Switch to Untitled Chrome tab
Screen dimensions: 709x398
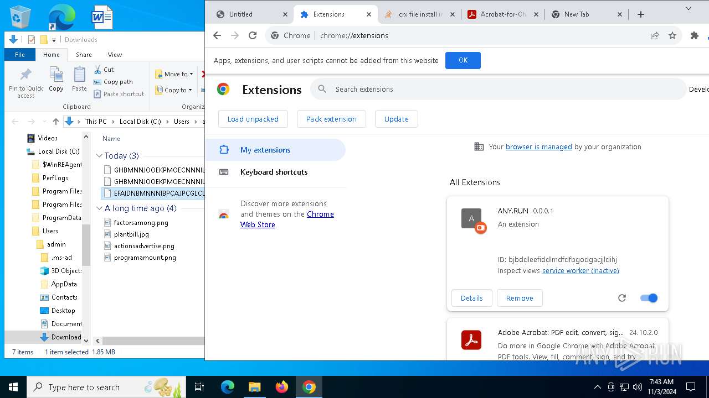point(252,14)
